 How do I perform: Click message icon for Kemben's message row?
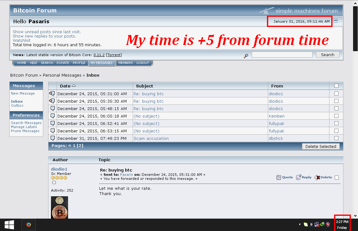(x=53, y=116)
